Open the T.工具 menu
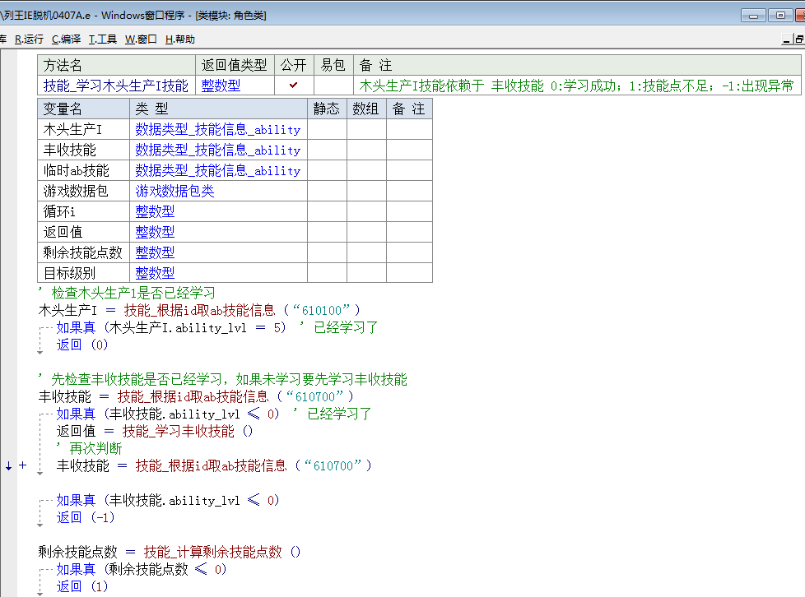 pos(103,39)
